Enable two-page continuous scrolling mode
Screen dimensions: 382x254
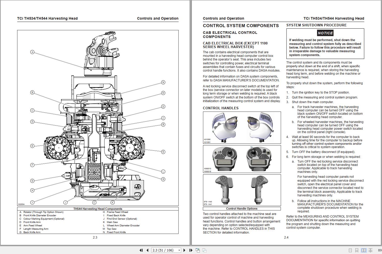click(x=371, y=250)
